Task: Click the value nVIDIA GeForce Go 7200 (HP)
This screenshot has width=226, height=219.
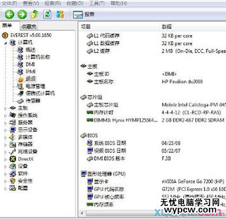Action: tap(193, 181)
